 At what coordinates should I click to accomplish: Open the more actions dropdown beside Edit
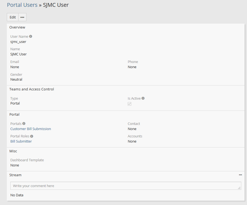[x=22, y=17]
